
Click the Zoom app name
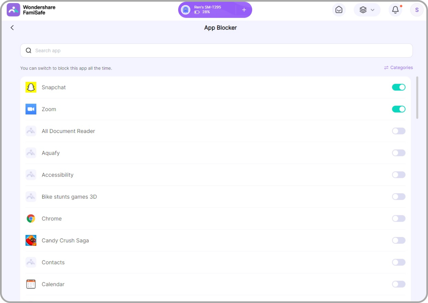[x=49, y=109]
